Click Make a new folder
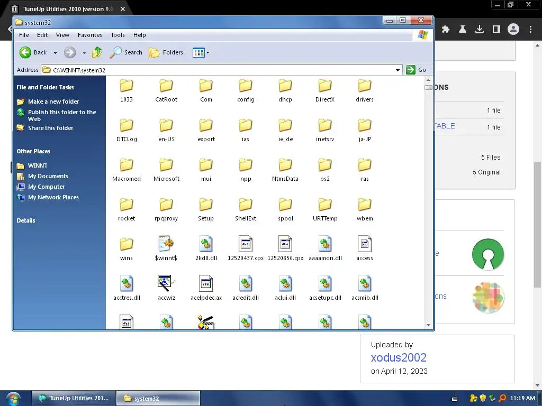This screenshot has height=406, width=542. 48,101
